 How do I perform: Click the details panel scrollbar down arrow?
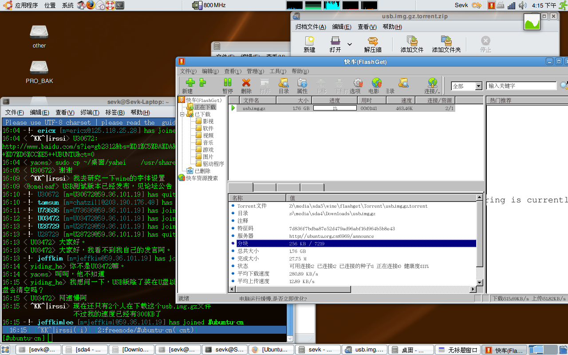[x=479, y=282]
